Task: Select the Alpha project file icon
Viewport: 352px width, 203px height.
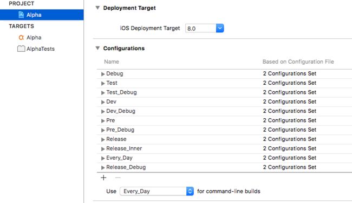Action: pos(21,15)
